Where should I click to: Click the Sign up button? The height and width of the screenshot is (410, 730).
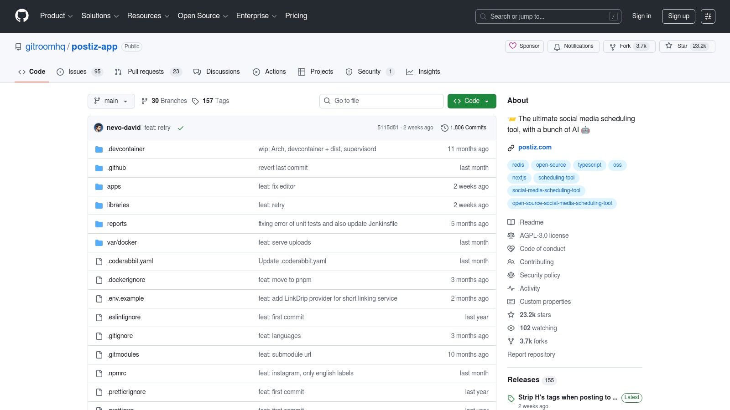[678, 16]
